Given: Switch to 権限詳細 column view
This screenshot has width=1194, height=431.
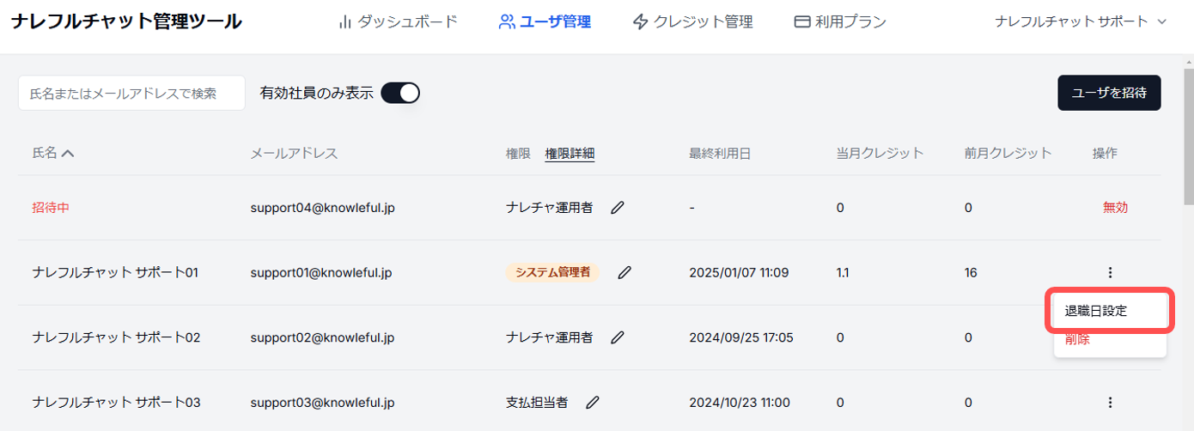Looking at the screenshot, I should click(x=570, y=154).
